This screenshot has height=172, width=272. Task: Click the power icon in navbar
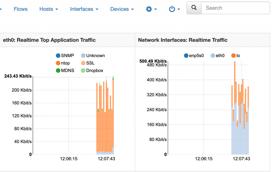(172, 9)
